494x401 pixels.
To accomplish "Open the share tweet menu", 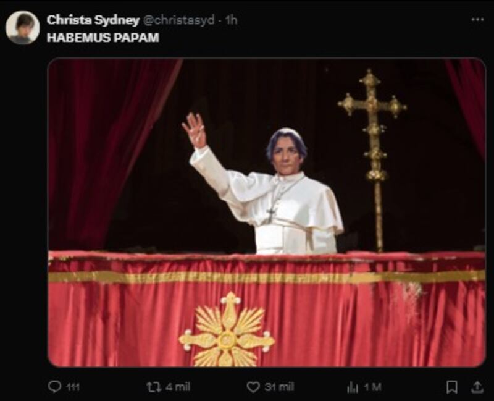I will coord(477,387).
